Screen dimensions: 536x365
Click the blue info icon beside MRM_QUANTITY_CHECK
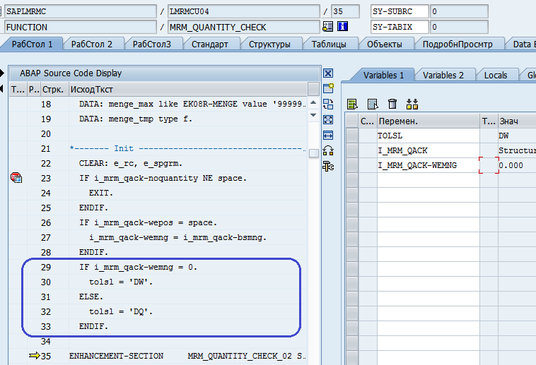[343, 27]
